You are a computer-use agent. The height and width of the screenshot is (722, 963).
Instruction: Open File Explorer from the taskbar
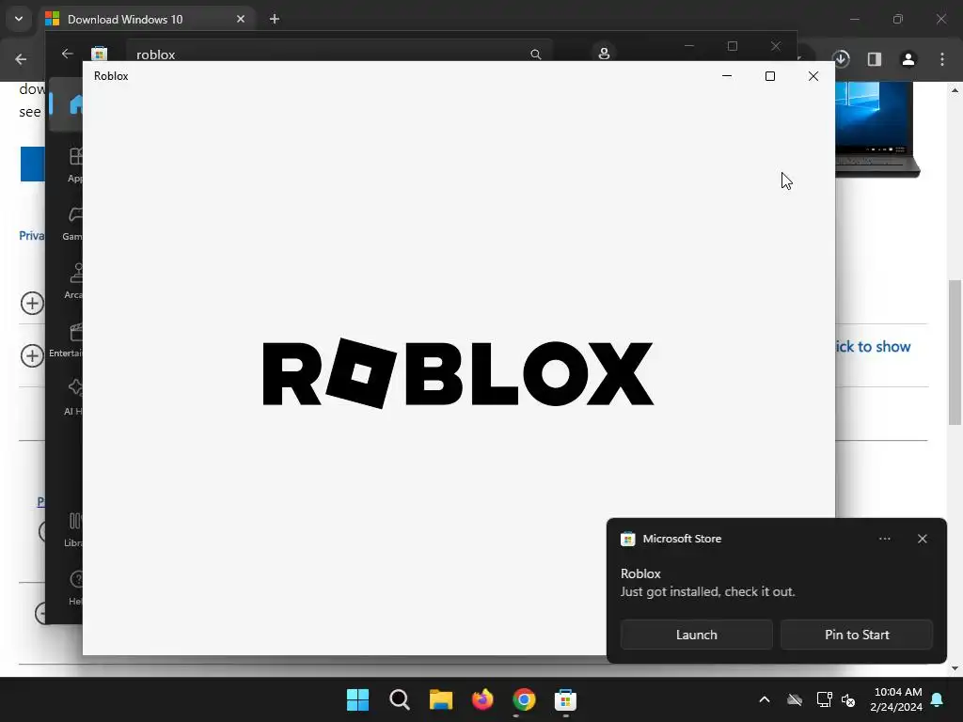[441, 699]
